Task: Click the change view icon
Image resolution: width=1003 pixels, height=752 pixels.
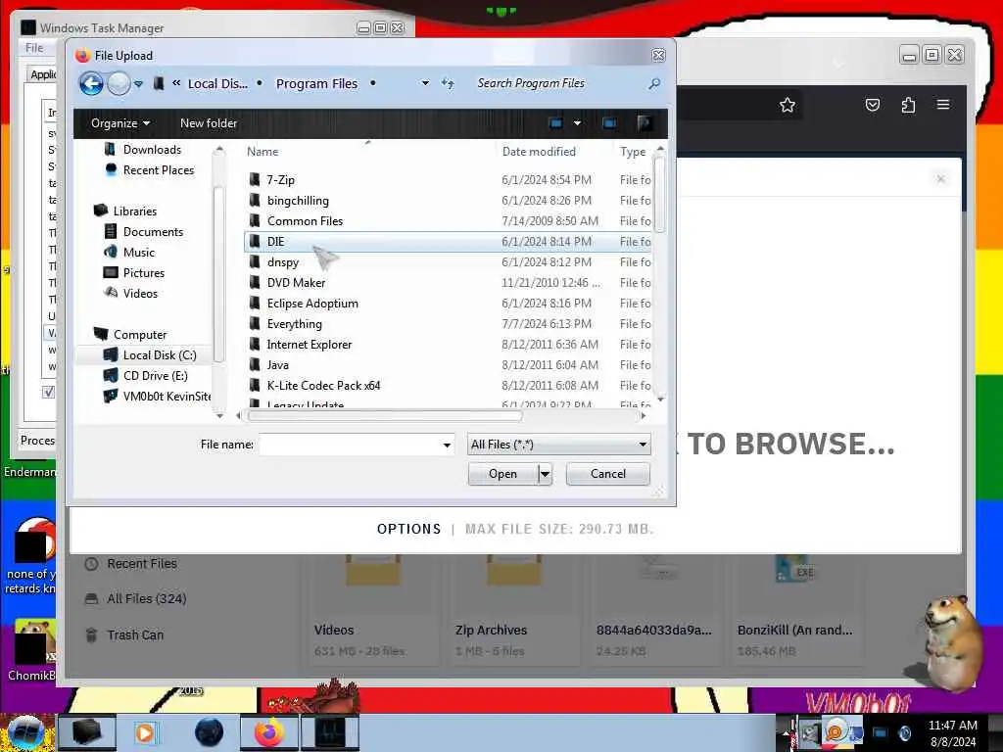Action: pyautogui.click(x=556, y=122)
